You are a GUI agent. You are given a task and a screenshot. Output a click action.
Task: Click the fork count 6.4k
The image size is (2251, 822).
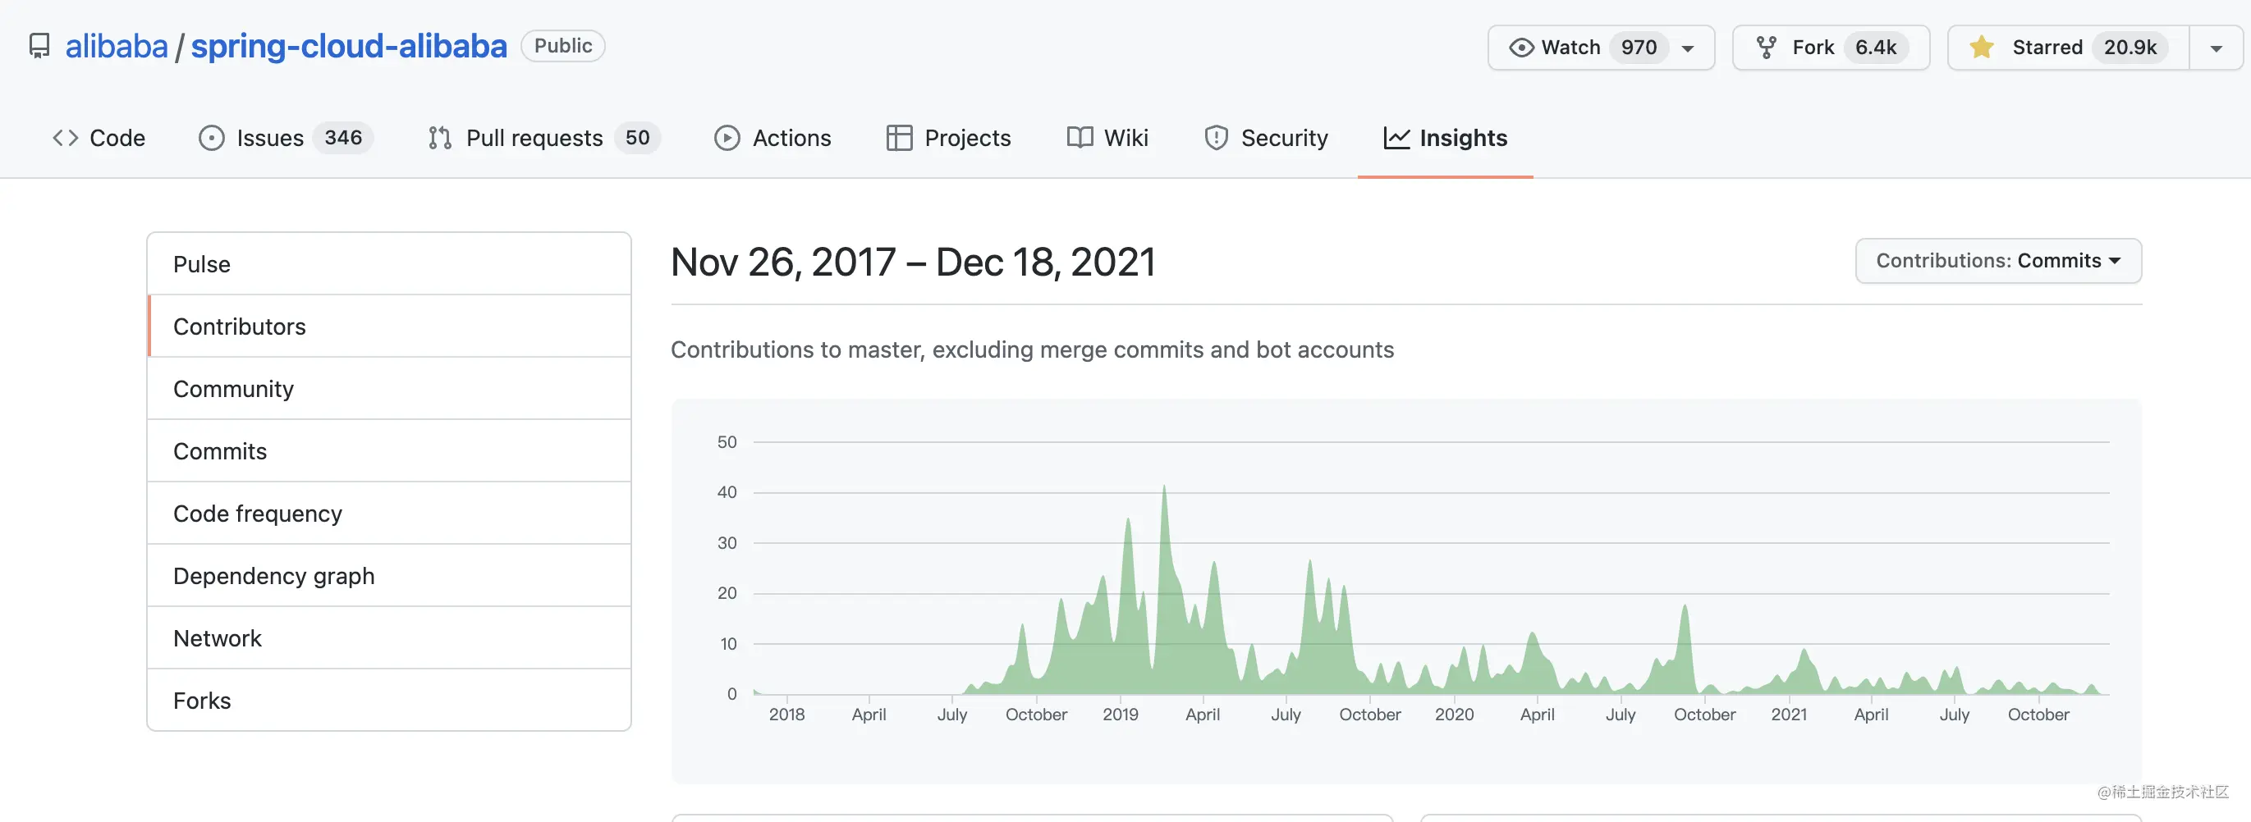pyautogui.click(x=1876, y=48)
